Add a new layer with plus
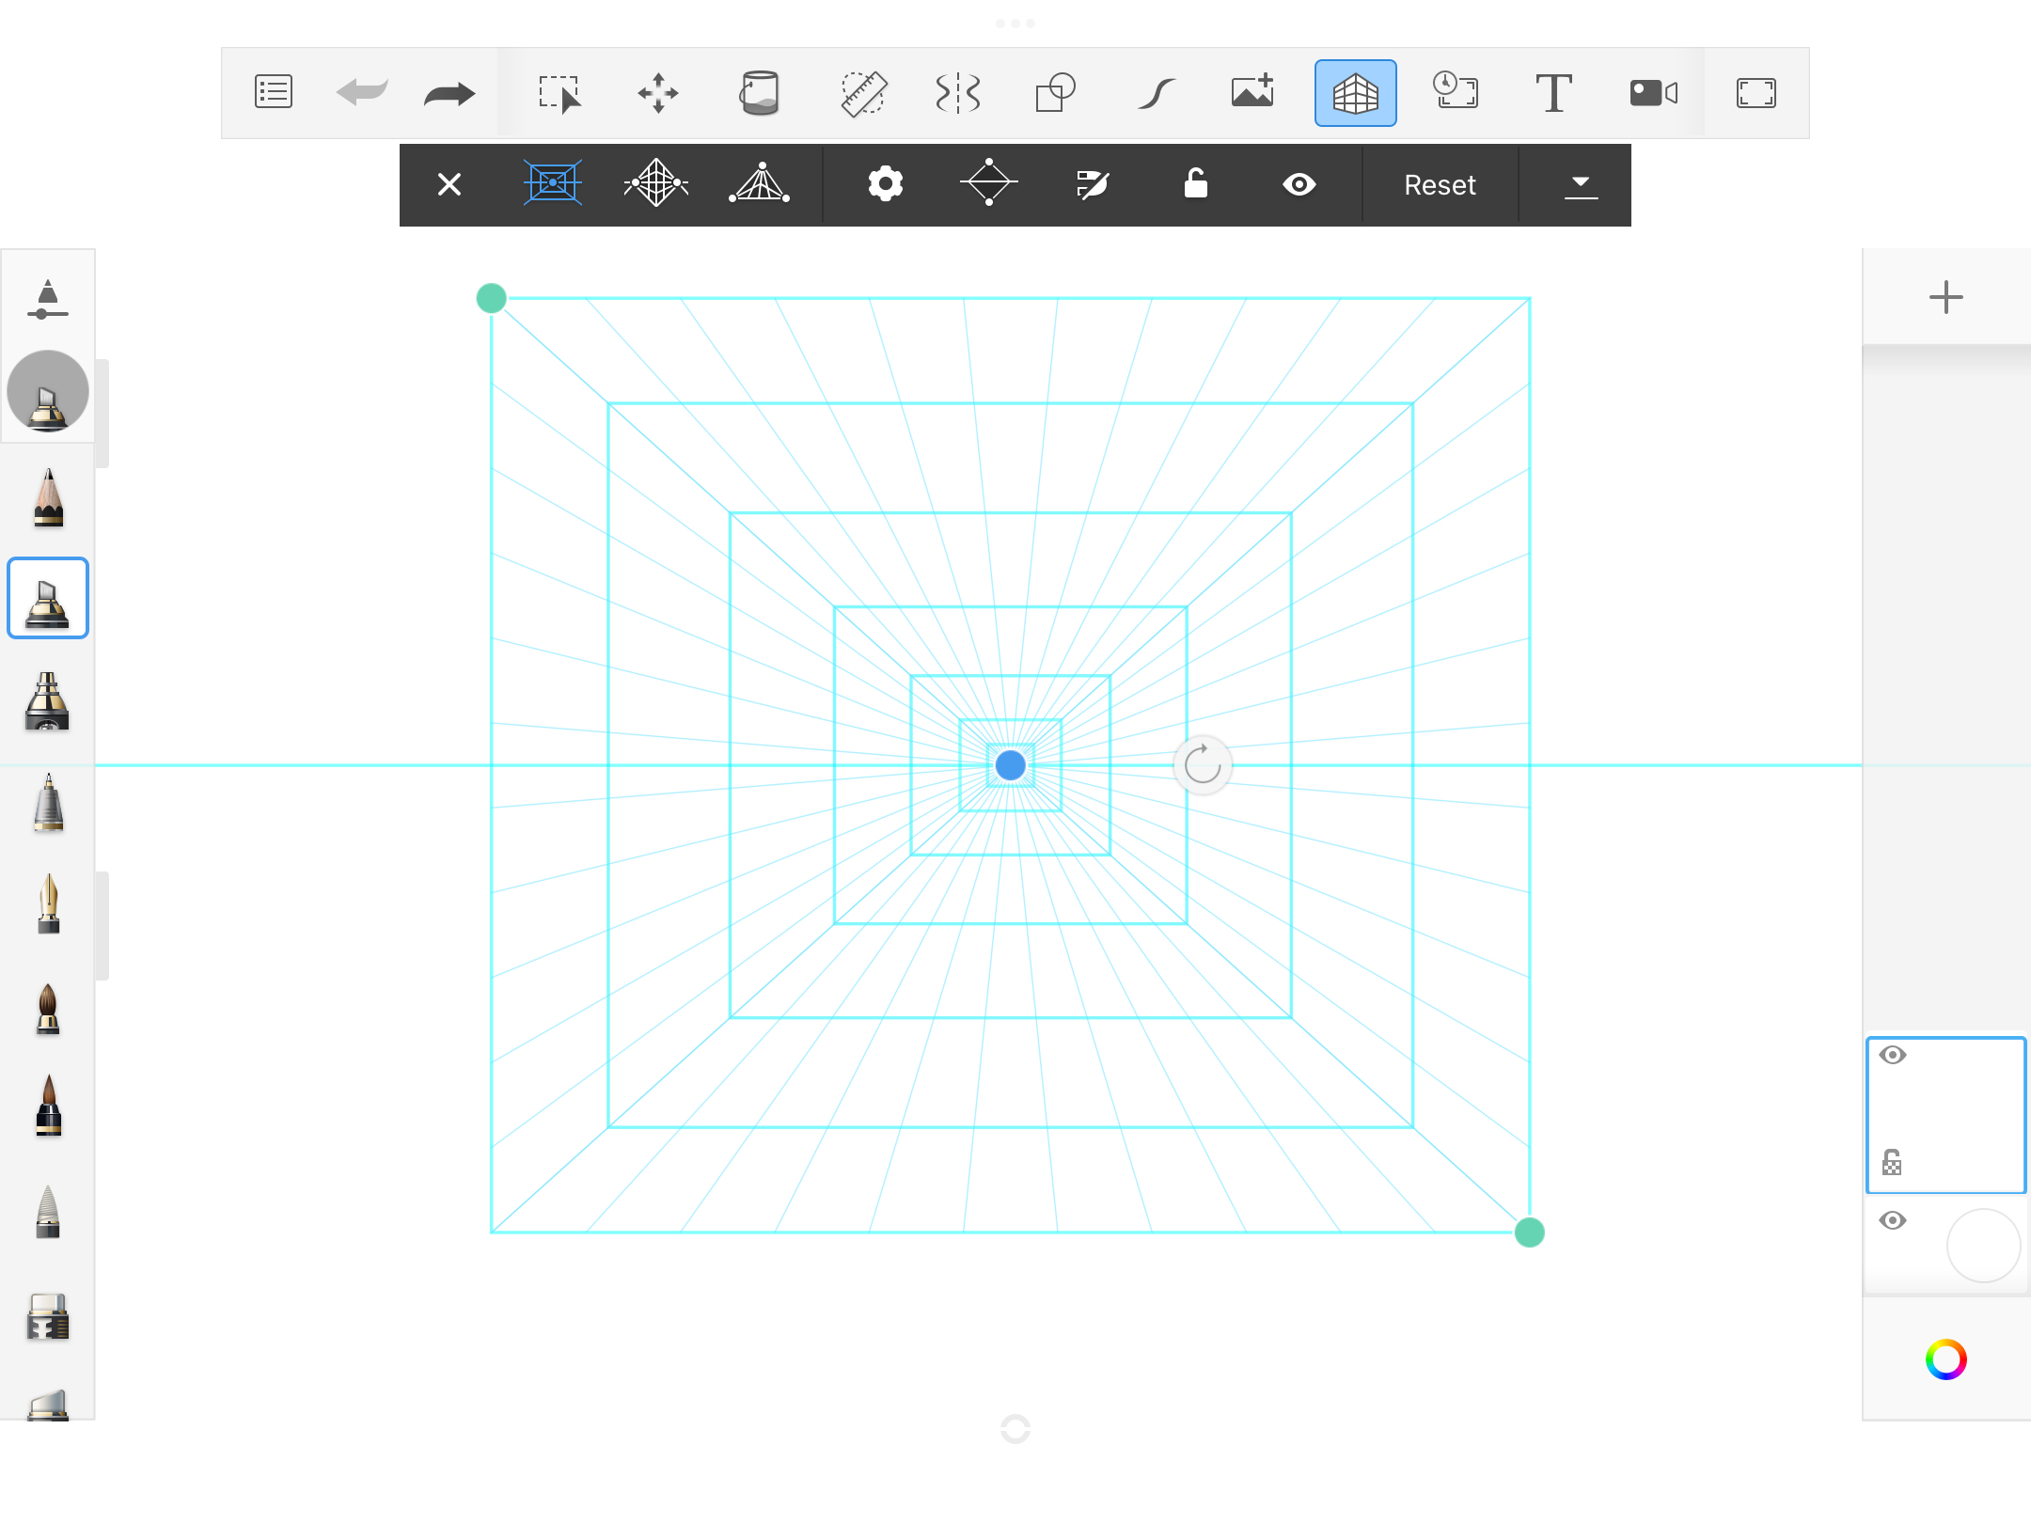This screenshot has height=1523, width=2031. (1945, 297)
